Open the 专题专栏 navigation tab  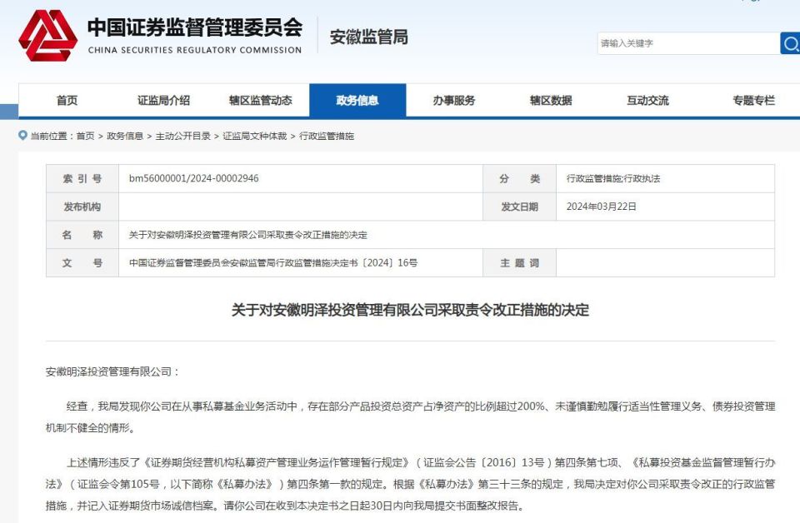(754, 99)
